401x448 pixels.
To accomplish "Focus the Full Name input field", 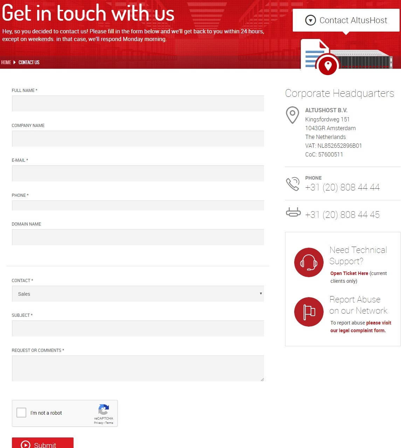I will click(138, 103).
